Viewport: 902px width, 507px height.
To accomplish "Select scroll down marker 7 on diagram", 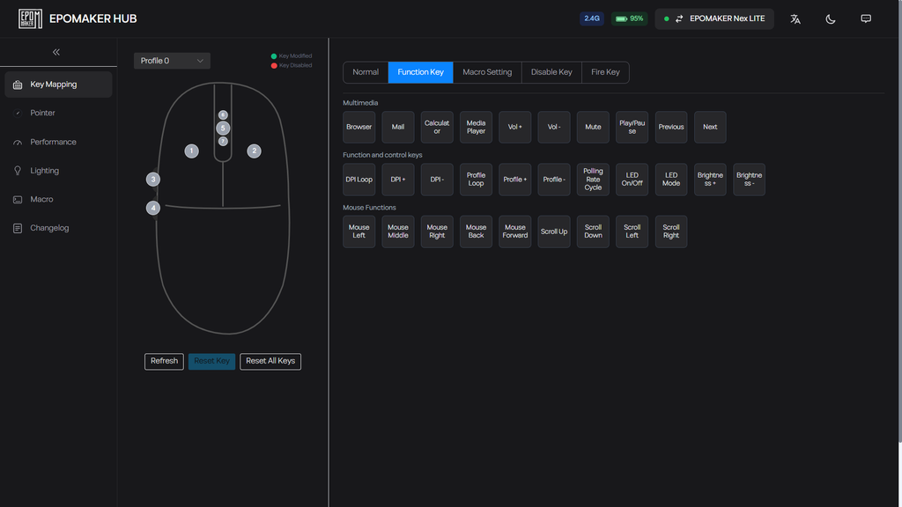I will pos(223,142).
